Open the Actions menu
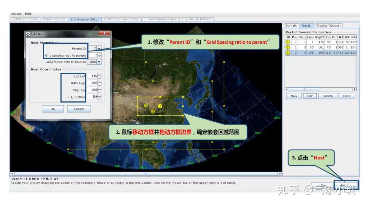365x205 pixels. [x=16, y=13]
